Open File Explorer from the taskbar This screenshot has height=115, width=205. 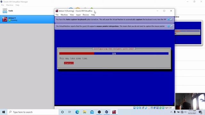85,112
